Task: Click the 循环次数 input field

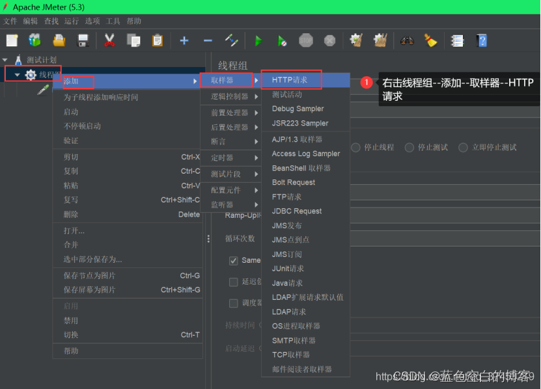Action: [445, 239]
